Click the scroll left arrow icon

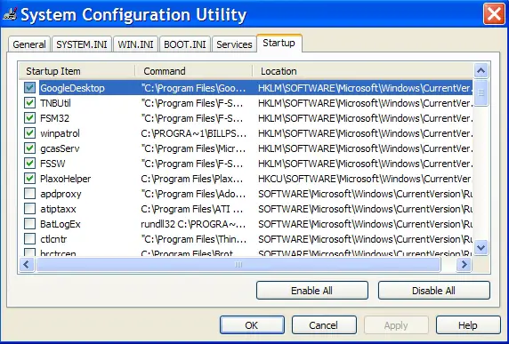(27, 265)
